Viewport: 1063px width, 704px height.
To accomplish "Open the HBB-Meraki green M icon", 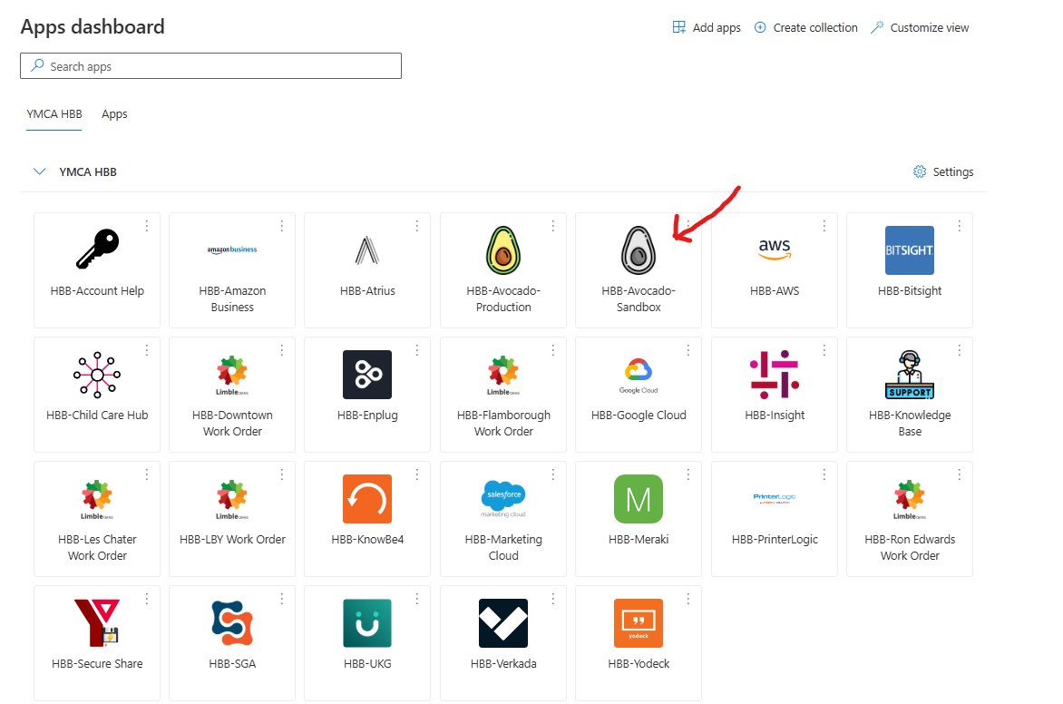I will [639, 498].
